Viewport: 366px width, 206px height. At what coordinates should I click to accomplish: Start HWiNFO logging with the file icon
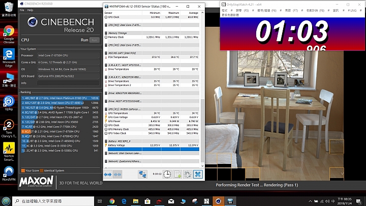(x=177, y=174)
